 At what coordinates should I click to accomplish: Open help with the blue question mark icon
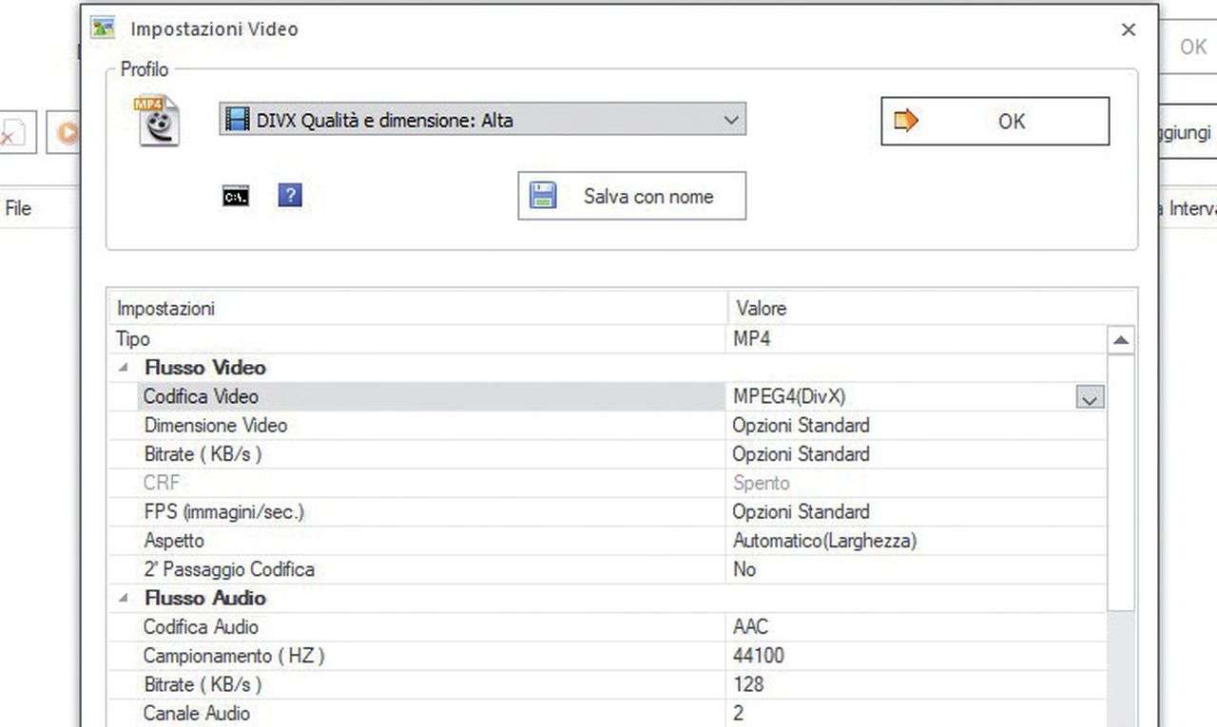pyautogui.click(x=290, y=196)
